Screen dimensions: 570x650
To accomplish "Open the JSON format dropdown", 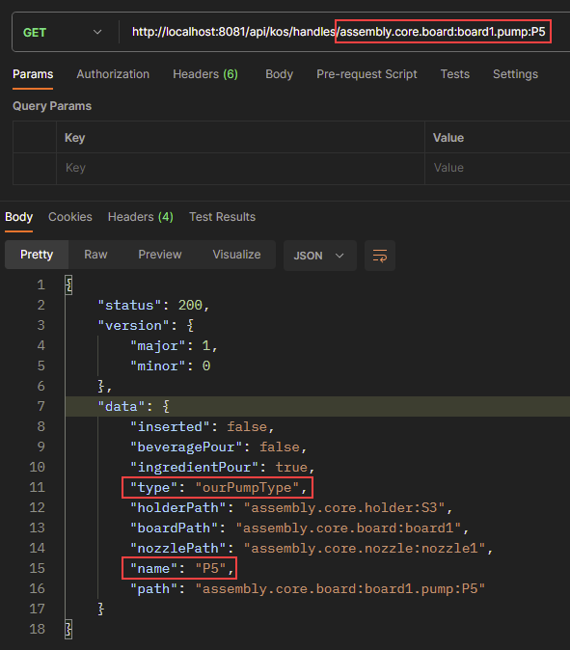I will [x=319, y=256].
